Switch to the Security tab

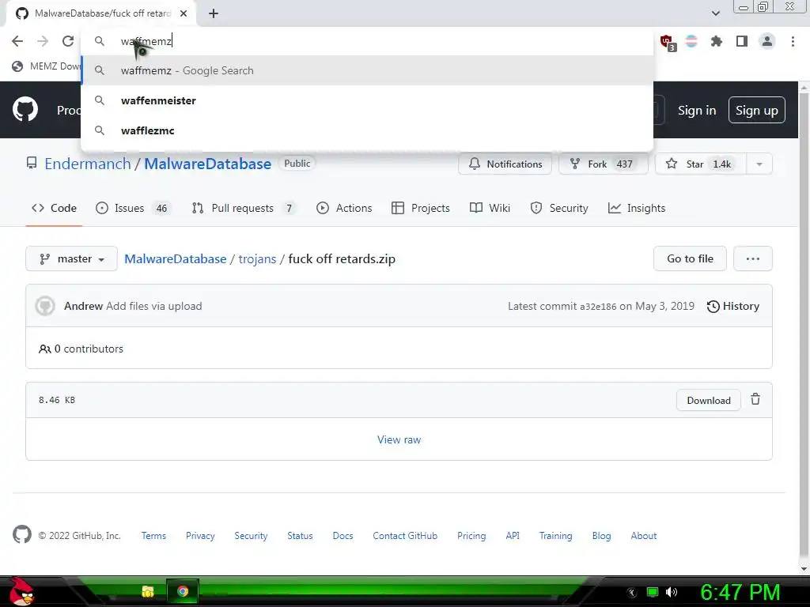point(559,208)
